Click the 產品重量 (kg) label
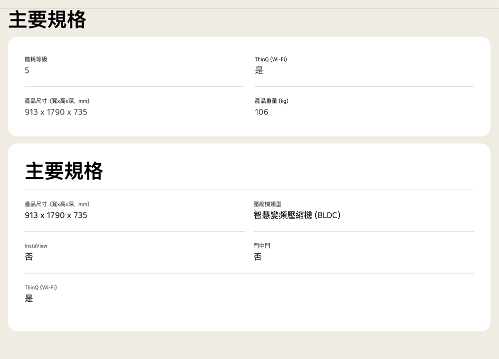Screen dimensions: 499x359 (271, 101)
